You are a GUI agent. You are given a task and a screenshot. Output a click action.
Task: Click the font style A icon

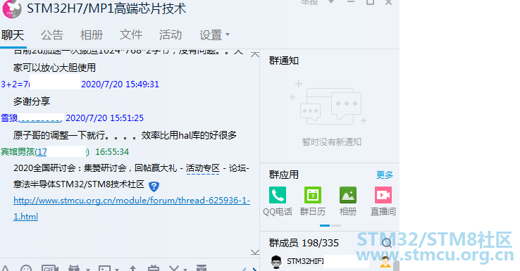click(5, 268)
